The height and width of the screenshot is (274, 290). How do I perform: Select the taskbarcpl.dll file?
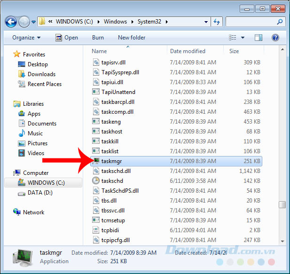coord(118,102)
